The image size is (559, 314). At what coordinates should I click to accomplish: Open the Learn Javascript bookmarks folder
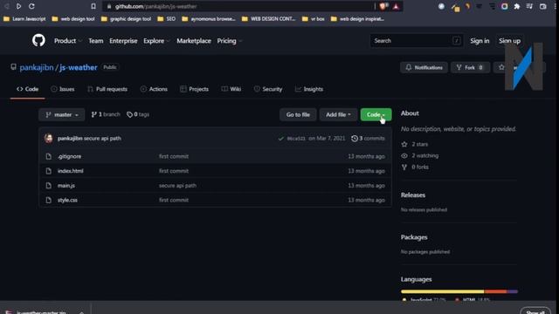point(24,19)
